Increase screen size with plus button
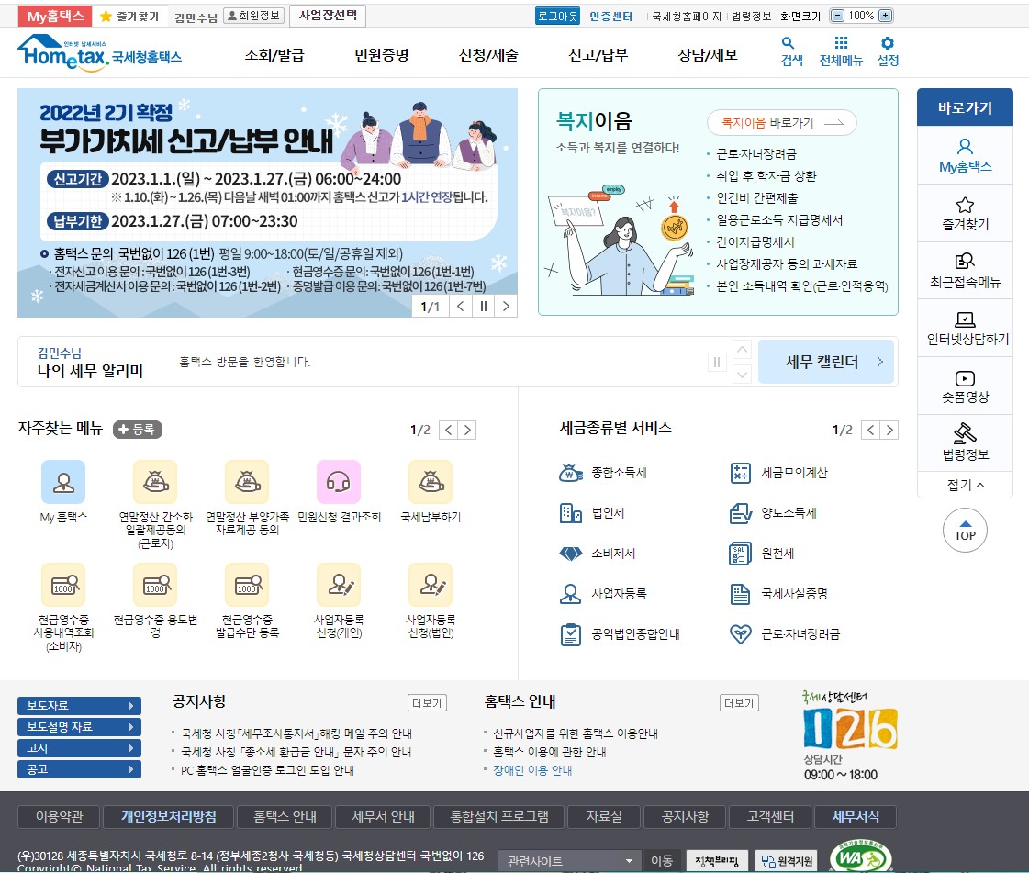Image resolution: width=1029 pixels, height=873 pixels. coord(885,16)
